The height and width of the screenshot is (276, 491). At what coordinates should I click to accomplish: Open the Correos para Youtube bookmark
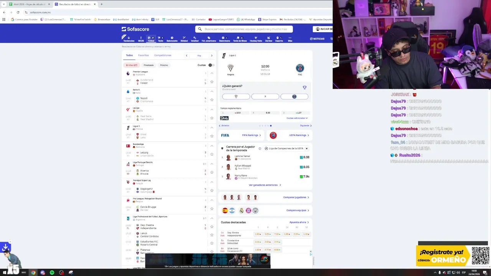click(x=24, y=20)
